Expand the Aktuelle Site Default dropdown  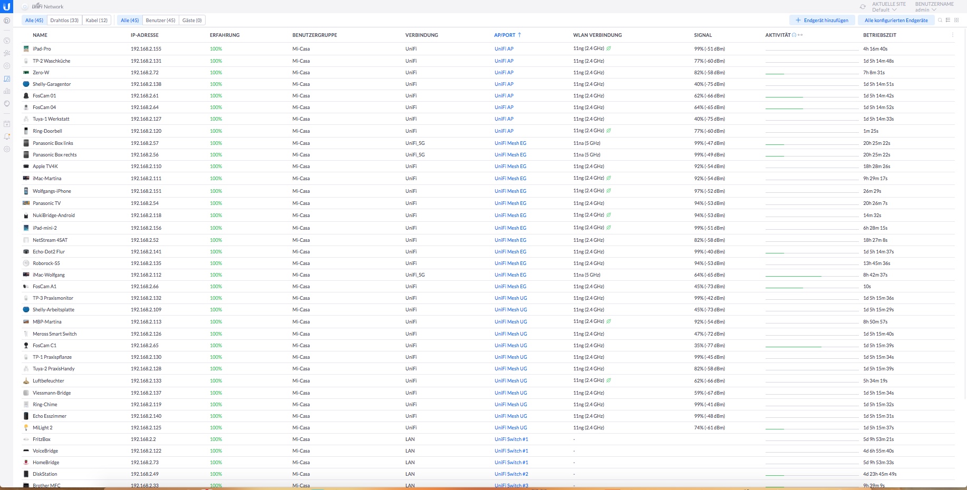point(888,7)
